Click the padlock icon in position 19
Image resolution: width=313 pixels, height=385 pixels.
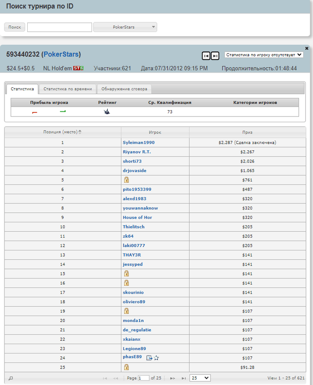(127, 311)
